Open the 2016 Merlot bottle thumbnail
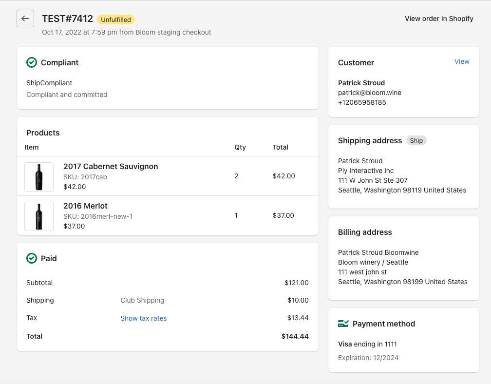Screen dimensions: 491x384 [x=39, y=216]
